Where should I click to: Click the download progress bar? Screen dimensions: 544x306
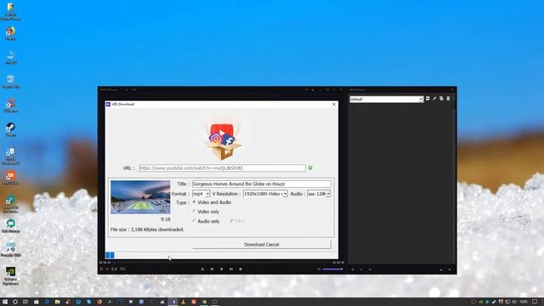[221, 255]
